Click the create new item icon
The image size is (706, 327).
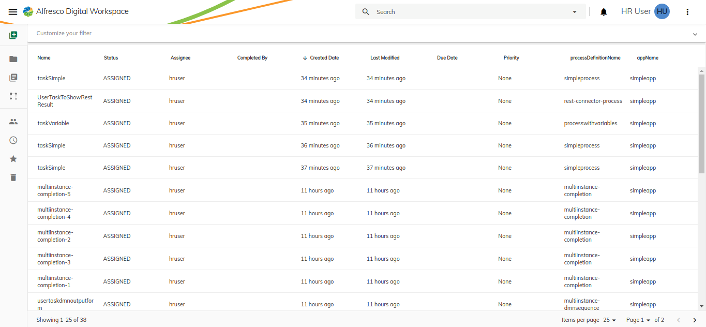coord(13,35)
